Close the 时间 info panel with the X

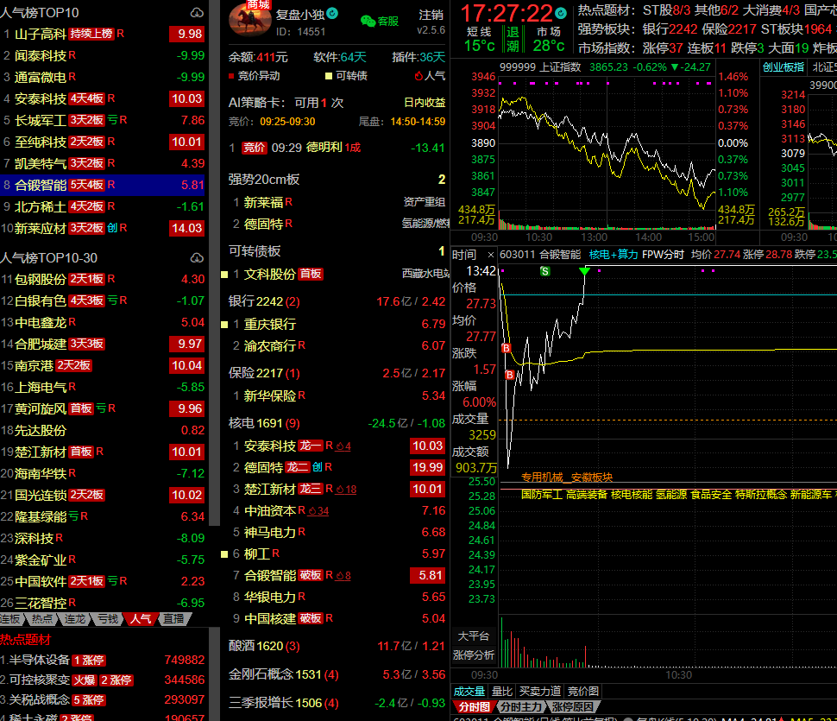[x=490, y=255]
